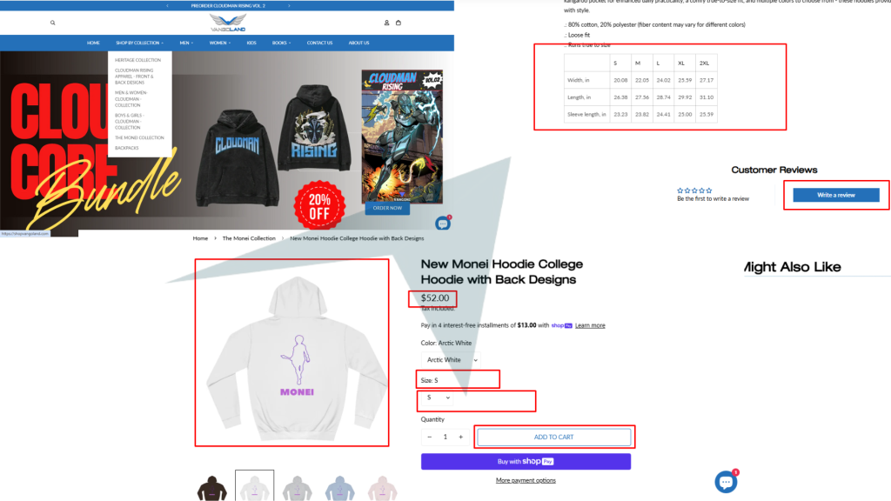Screen dimensions: 891x501
Task: Click the previous announcement arrow in top bar
Action: click(167, 6)
